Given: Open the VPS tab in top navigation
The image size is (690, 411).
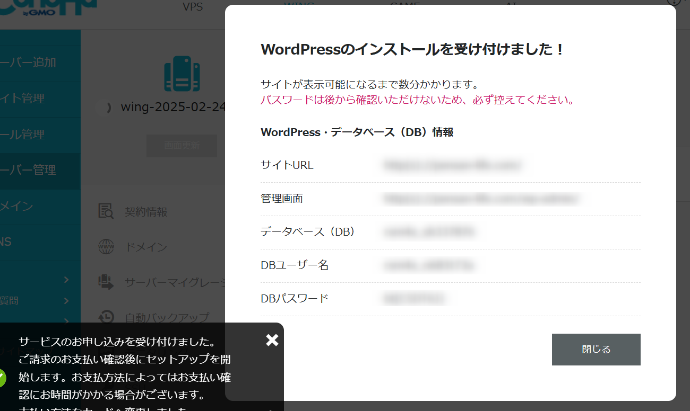Looking at the screenshot, I should tap(193, 7).
